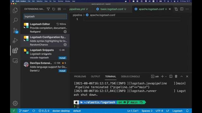
Task: Open Source Control view with 14 badge
Action: pos(15,30)
